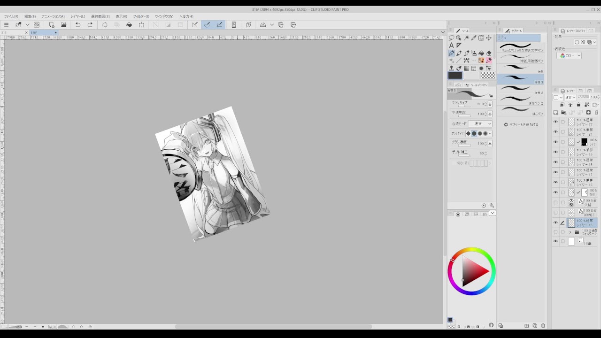Open a file using the folder icon
Screen dimensions: 601x338
(x=63, y=25)
